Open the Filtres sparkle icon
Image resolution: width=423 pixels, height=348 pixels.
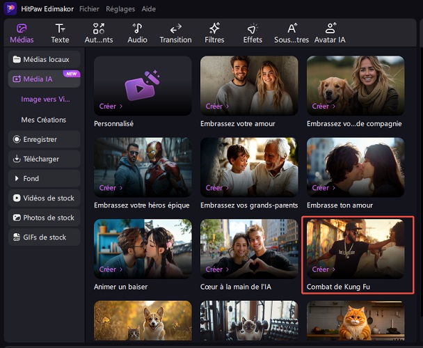click(x=214, y=29)
